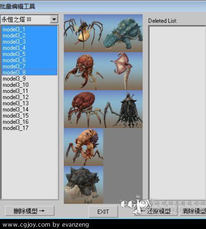Open the 永恒之塔 III dropdown arrow
Screen dimensions: 206x229
point(54,19)
